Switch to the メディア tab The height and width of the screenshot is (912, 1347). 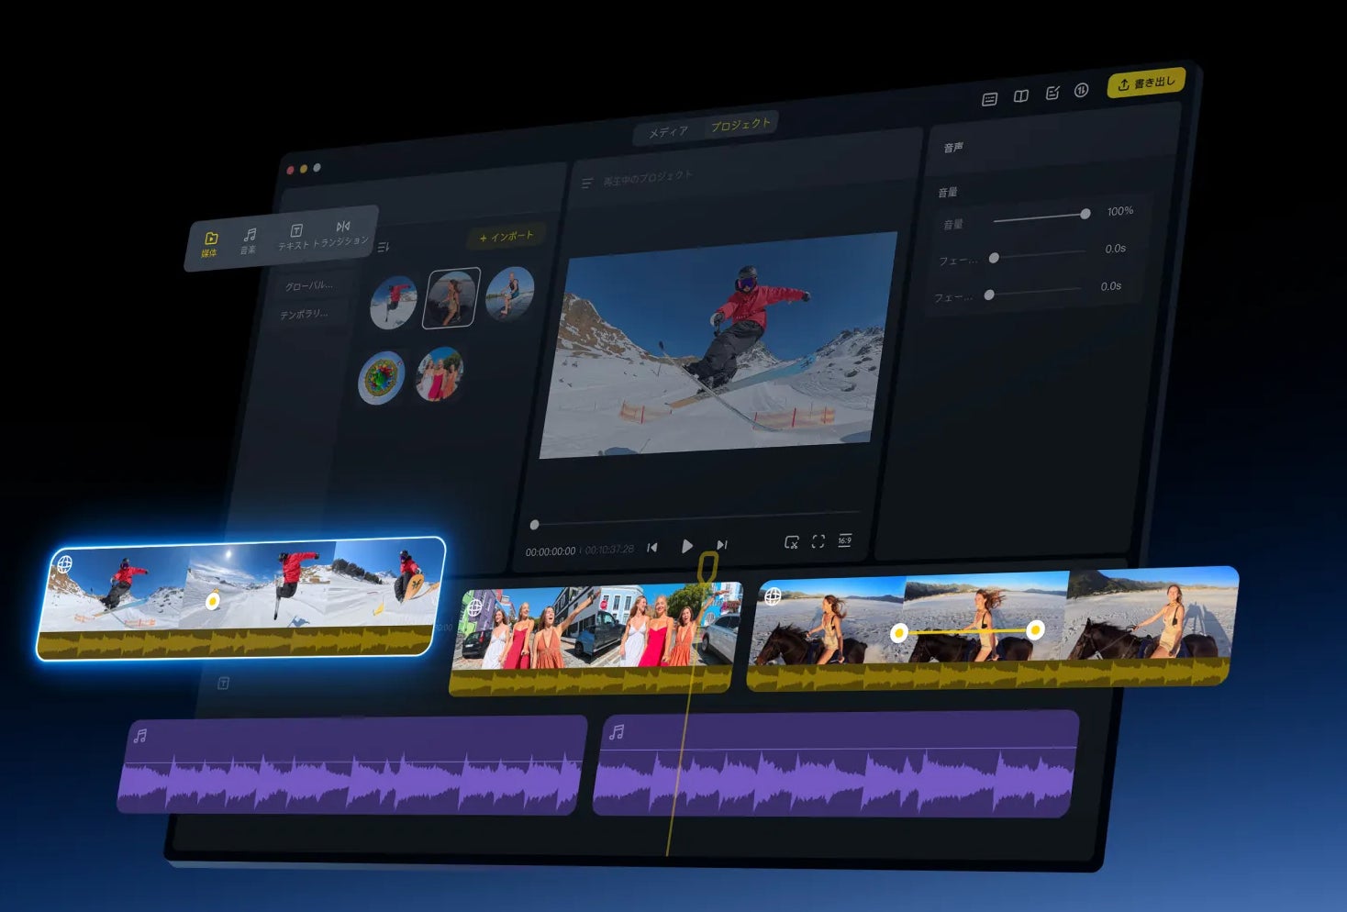click(x=668, y=132)
